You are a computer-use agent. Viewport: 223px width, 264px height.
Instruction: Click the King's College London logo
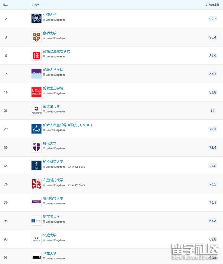(x=36, y=92)
